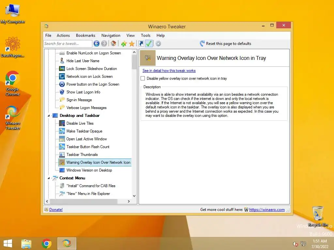Open DataWagon desktop shortcut
The height and width of the screenshot is (250, 334).
(13, 47)
